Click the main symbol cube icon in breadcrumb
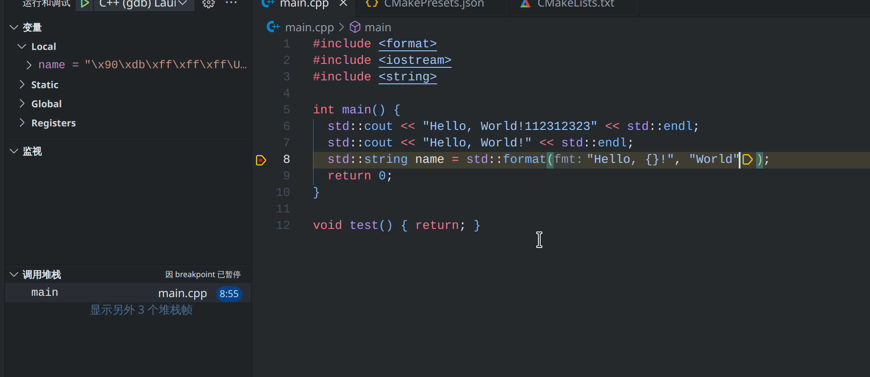 pos(355,27)
